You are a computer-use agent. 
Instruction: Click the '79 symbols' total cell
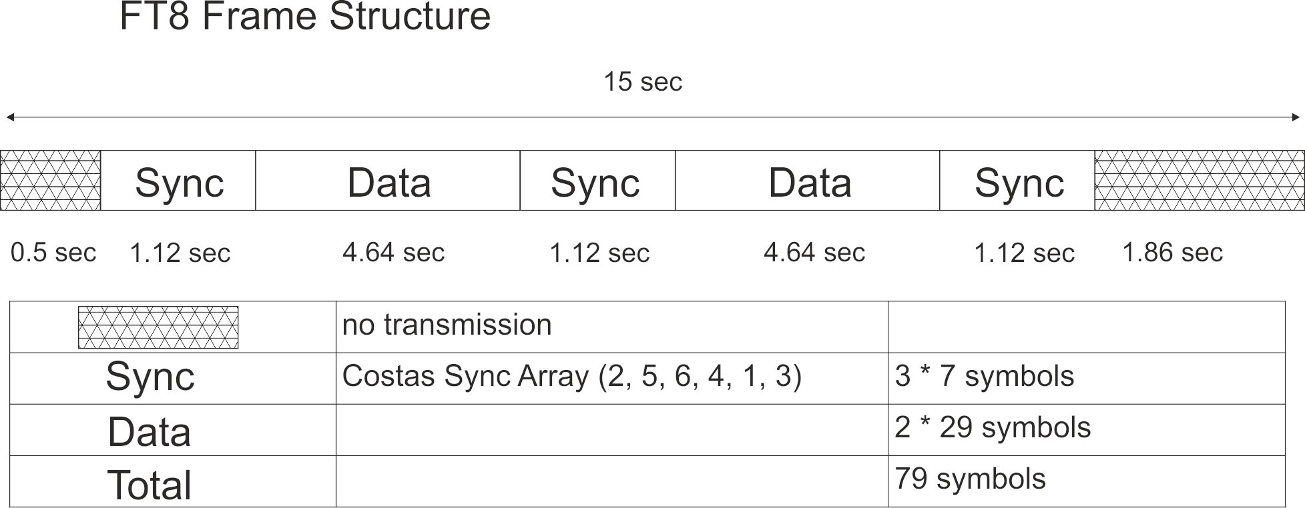969,479
